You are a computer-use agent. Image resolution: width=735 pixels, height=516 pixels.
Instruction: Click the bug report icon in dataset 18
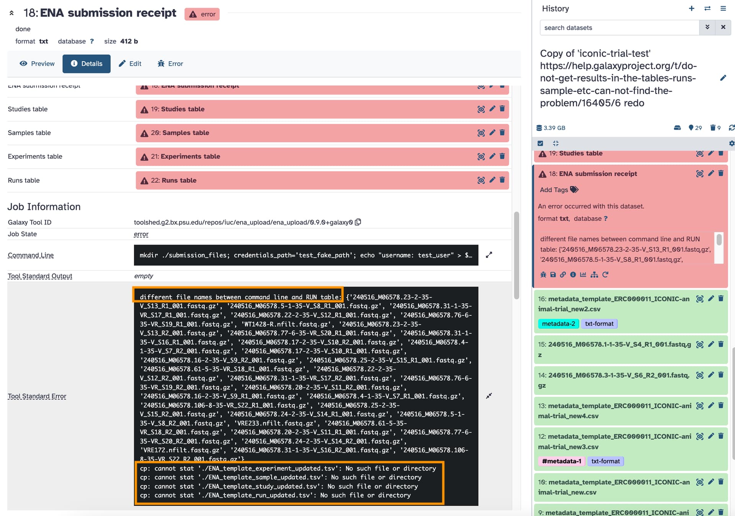[543, 274]
